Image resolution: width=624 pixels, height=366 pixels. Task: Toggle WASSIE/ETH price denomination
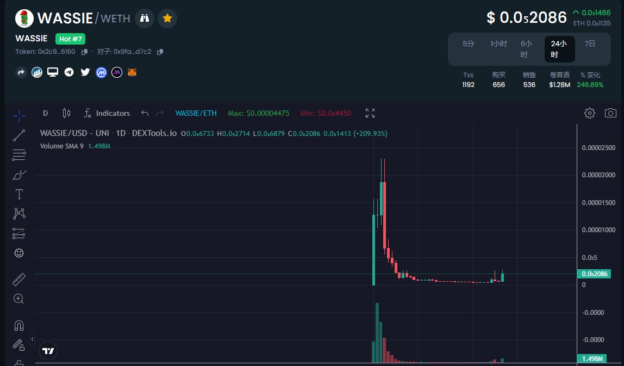pos(196,114)
